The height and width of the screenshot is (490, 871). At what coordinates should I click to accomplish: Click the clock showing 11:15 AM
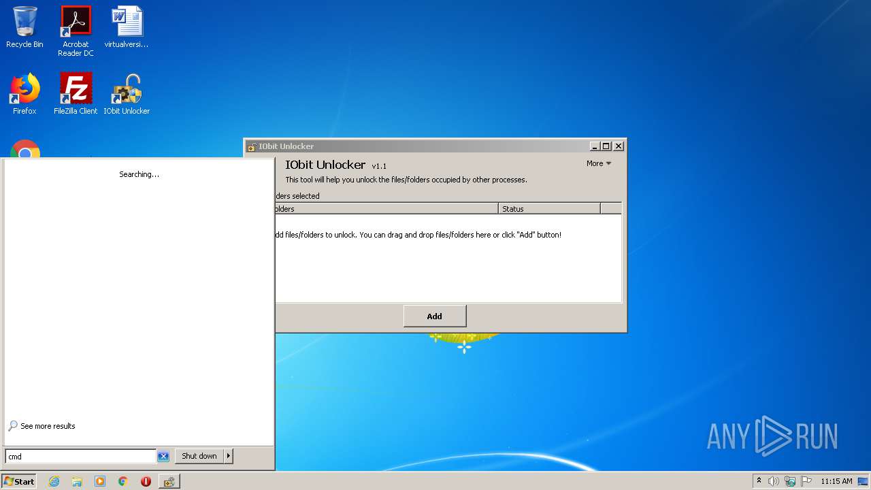[x=836, y=481]
